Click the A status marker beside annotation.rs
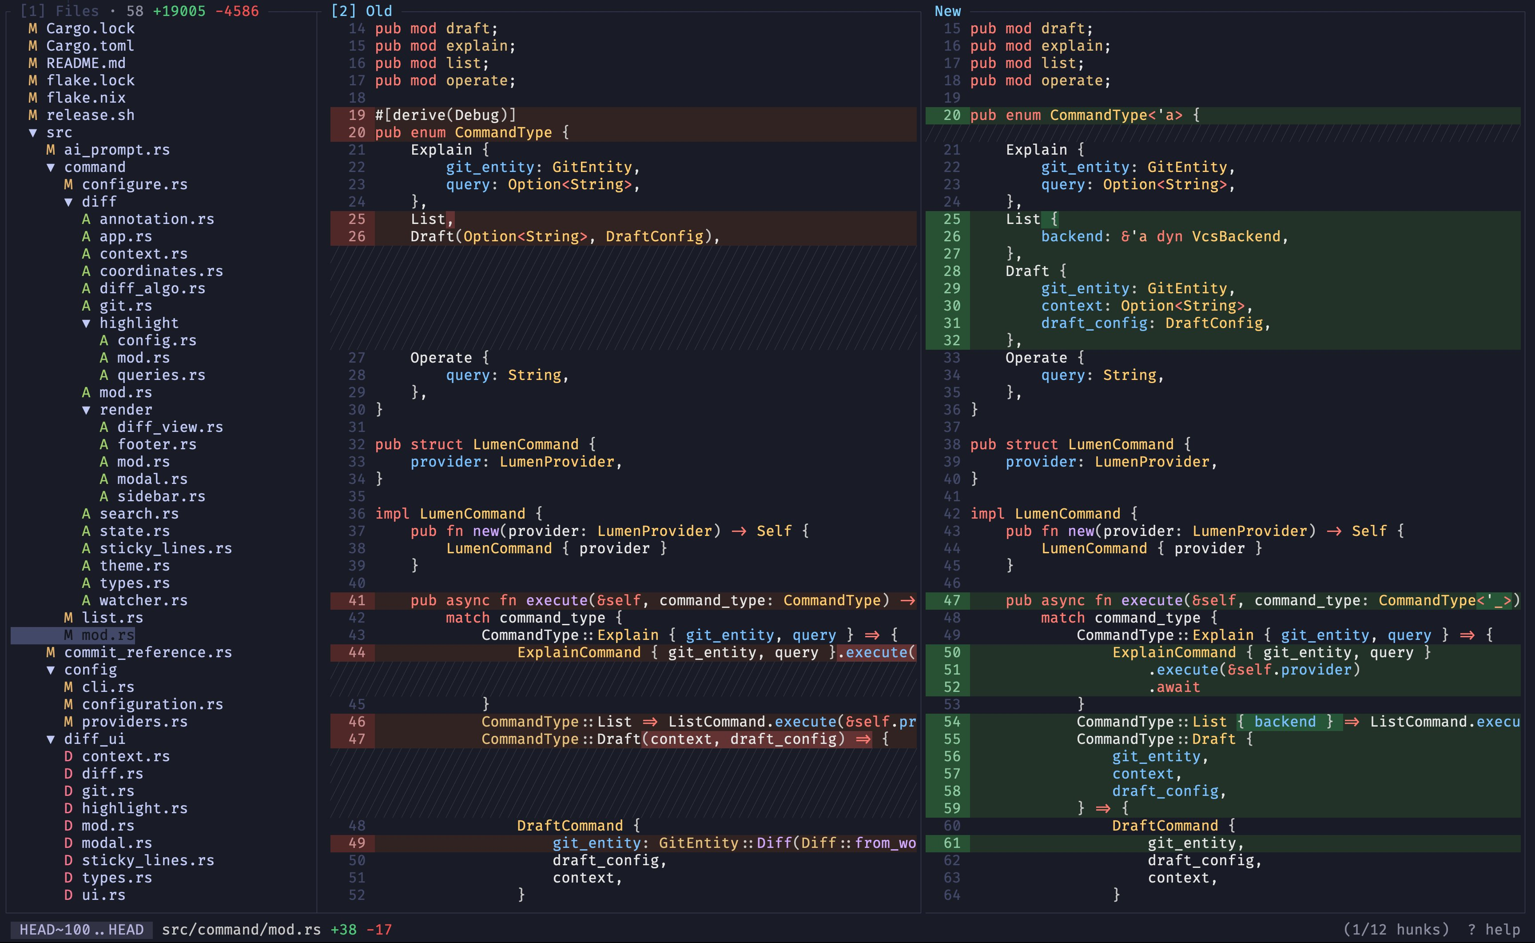 86,220
